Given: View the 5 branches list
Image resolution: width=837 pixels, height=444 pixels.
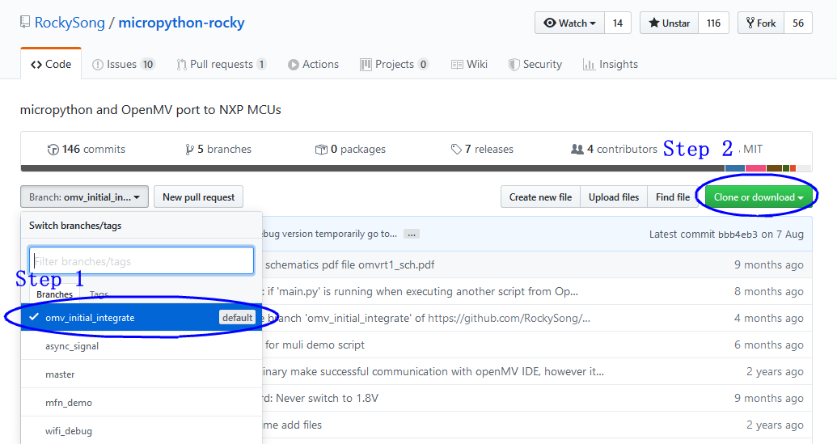Looking at the screenshot, I should [218, 149].
